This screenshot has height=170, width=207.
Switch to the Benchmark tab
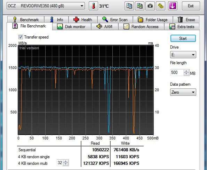coord(26,20)
